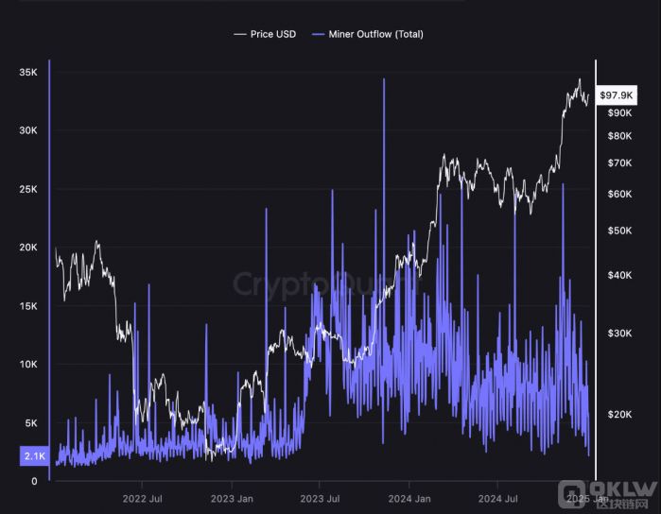Click the $50K right axis label
The image size is (661, 514).
click(619, 231)
